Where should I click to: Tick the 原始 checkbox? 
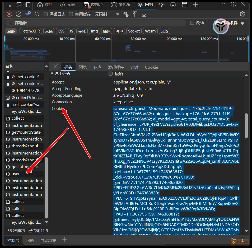point(111,74)
